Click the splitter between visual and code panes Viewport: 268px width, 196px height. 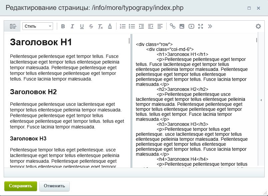pos(131,101)
